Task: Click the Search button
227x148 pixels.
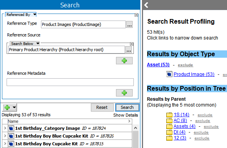Action: click(127, 108)
